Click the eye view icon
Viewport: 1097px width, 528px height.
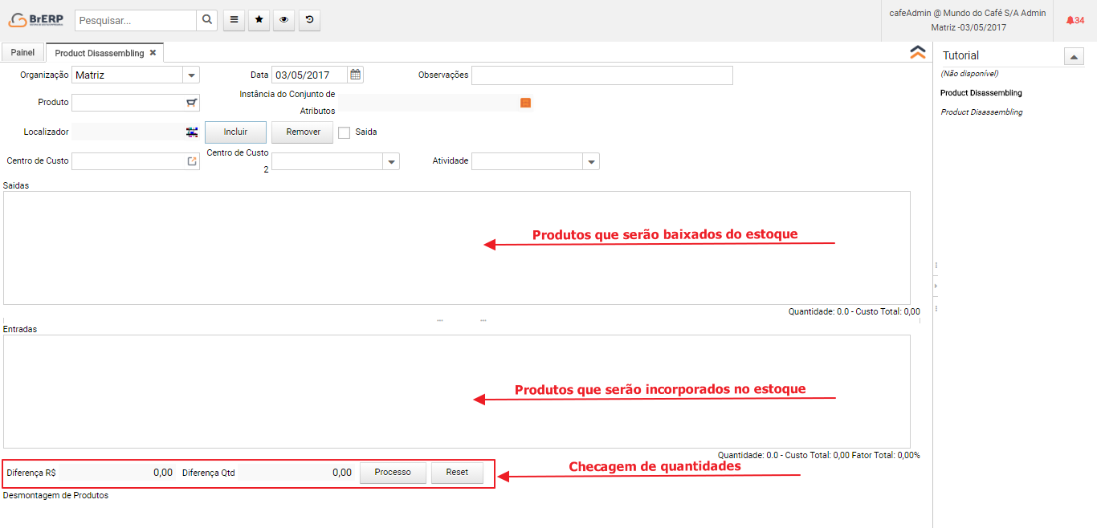pos(283,20)
